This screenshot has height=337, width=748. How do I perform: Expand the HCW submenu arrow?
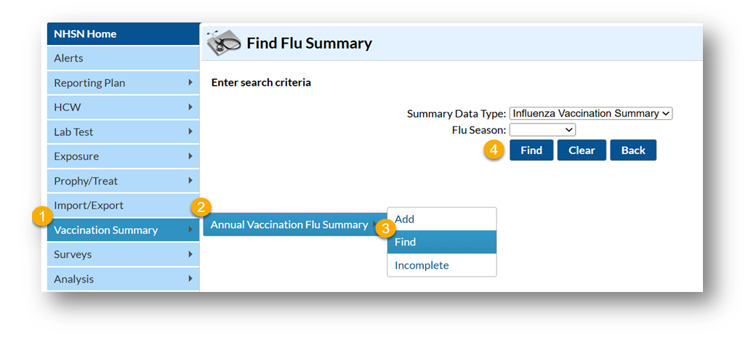(190, 107)
